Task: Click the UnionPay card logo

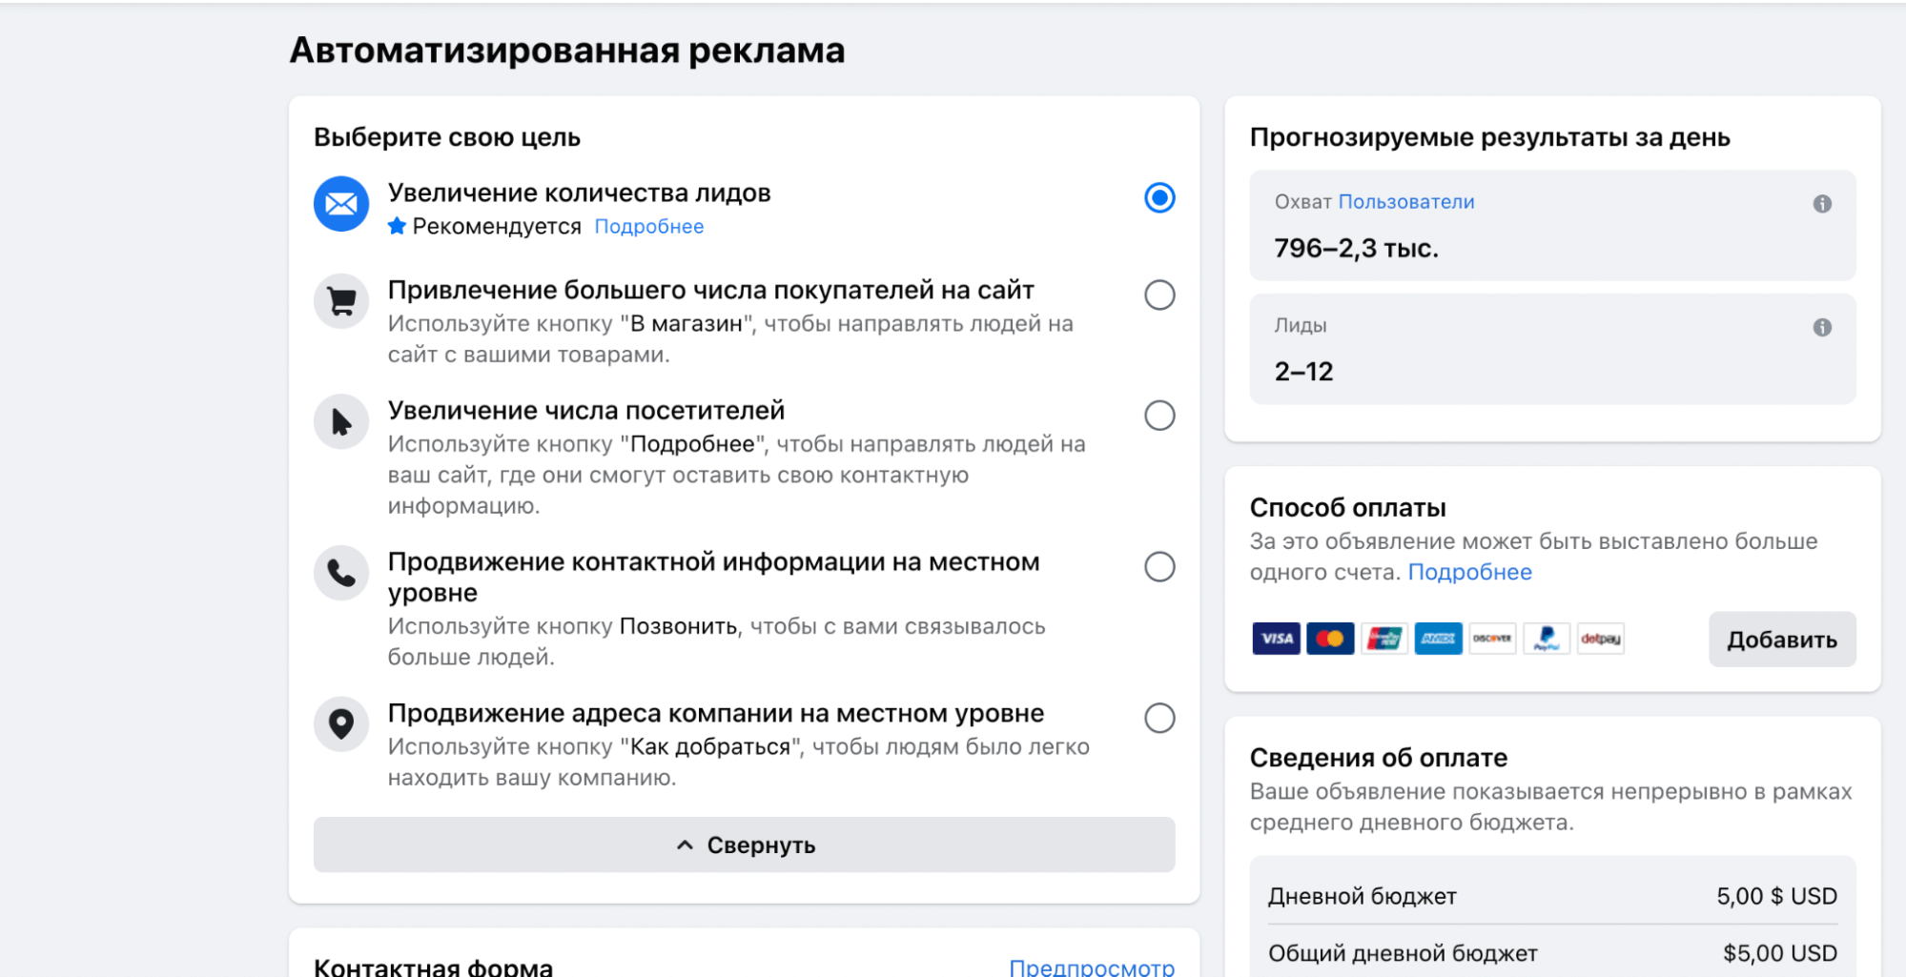Action: [1384, 639]
